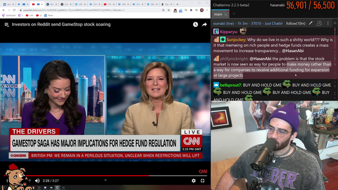The height and width of the screenshot is (190, 338).
Task: Click the Kipparyu subscriber badge
Action: (x=216, y=32)
